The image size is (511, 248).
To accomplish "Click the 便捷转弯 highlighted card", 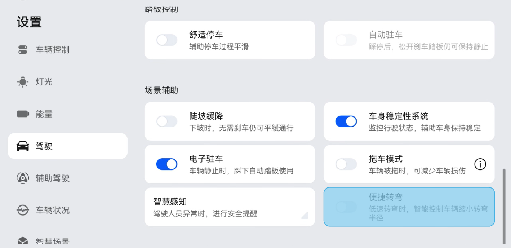I will coord(409,207).
